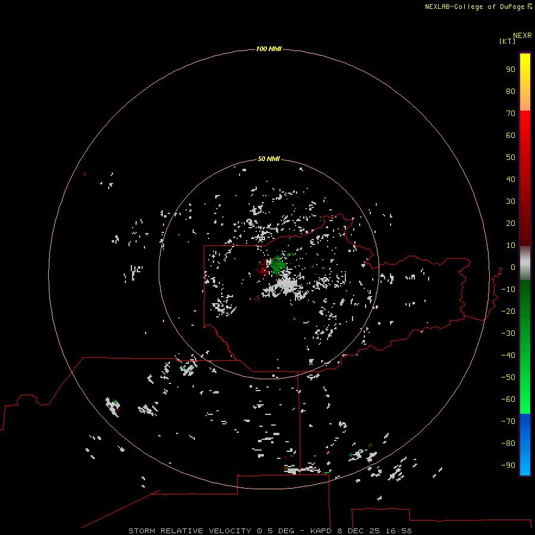Screen dimensions: 535x535
Task: Click the 50 value on the velocity scale
Action: click(x=511, y=158)
